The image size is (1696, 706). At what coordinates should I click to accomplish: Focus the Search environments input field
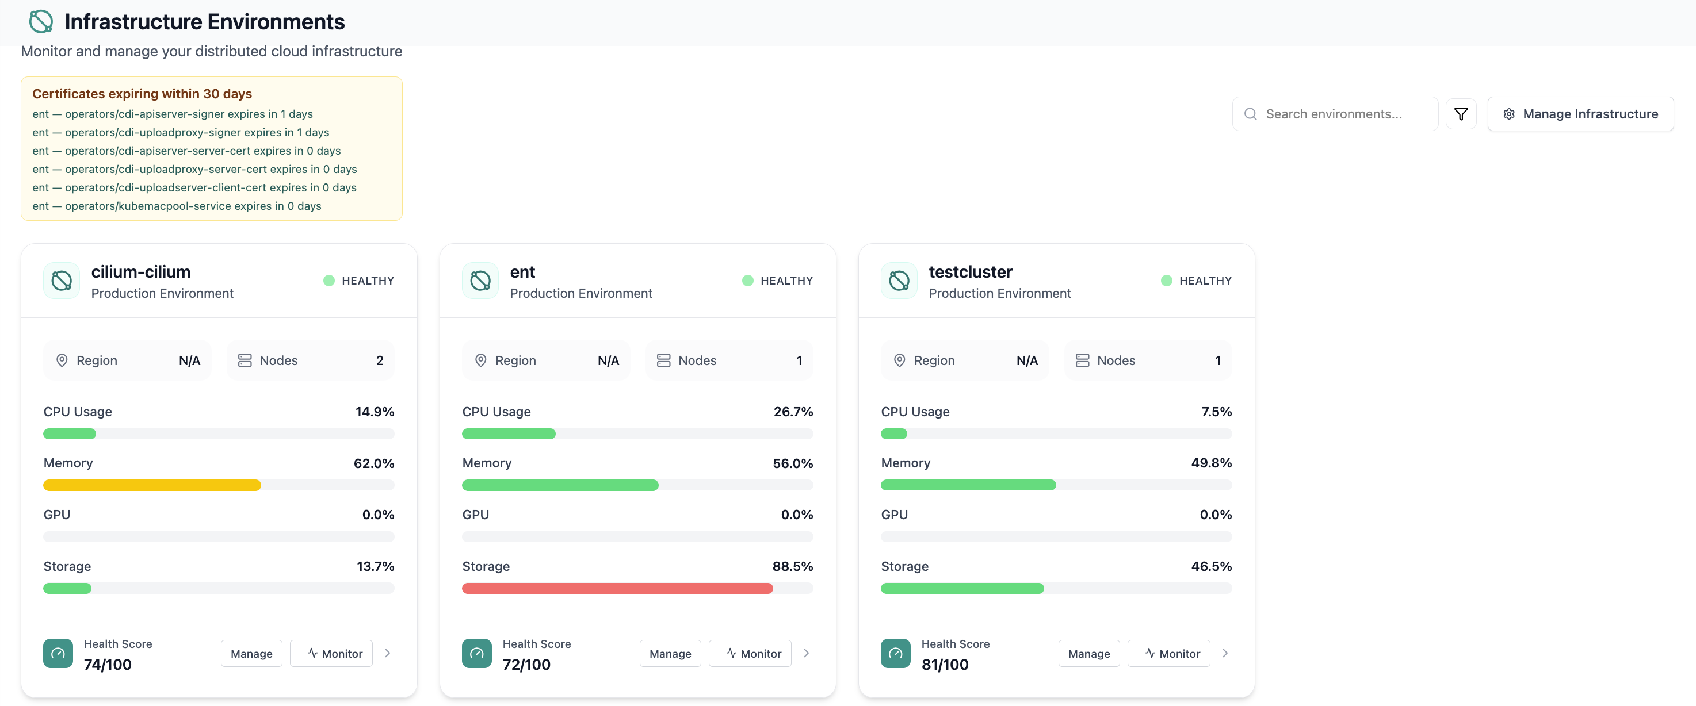[1335, 114]
